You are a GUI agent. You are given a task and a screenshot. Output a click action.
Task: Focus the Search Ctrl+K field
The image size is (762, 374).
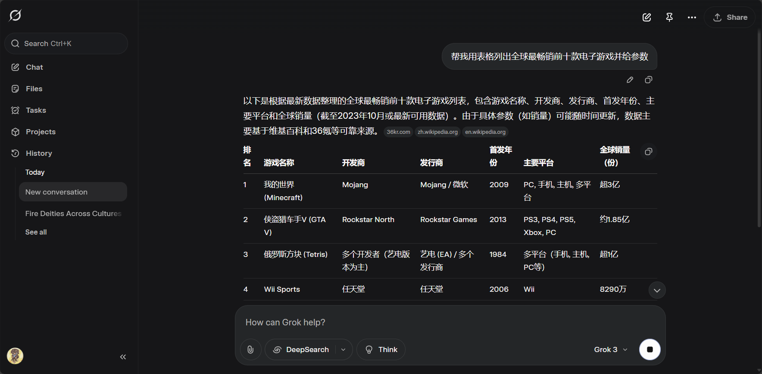(66, 43)
